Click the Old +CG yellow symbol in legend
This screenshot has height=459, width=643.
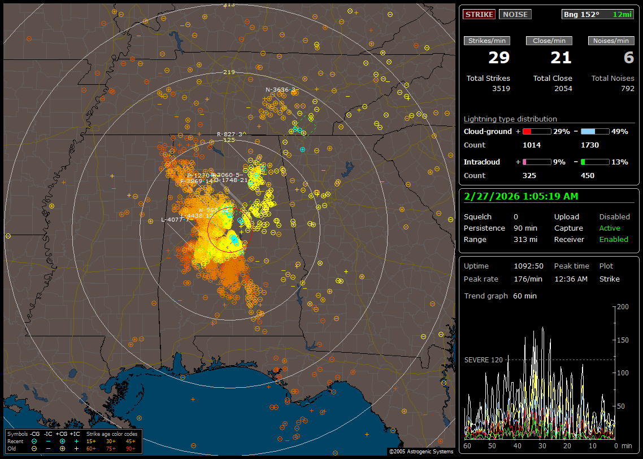pos(62,448)
